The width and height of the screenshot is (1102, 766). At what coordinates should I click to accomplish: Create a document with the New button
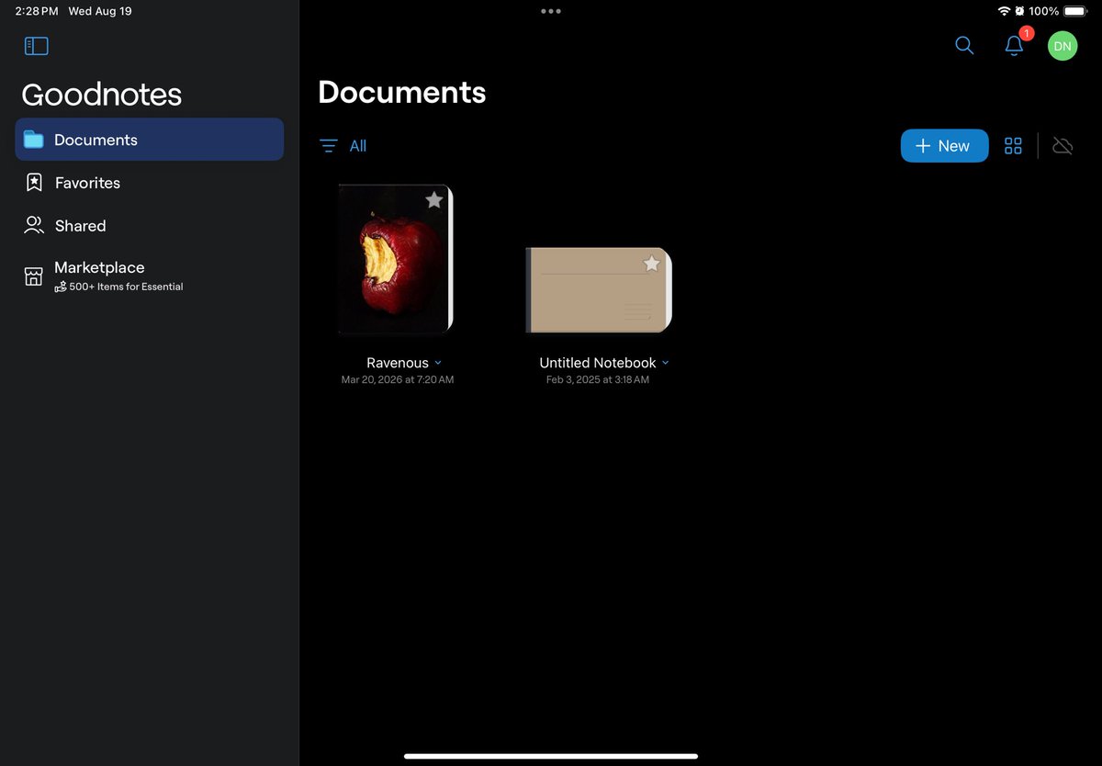(x=944, y=146)
